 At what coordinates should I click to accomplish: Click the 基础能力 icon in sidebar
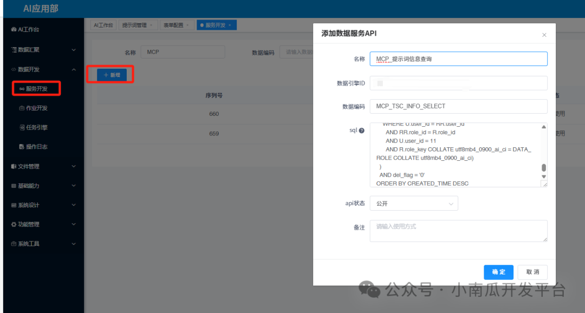[x=14, y=186]
